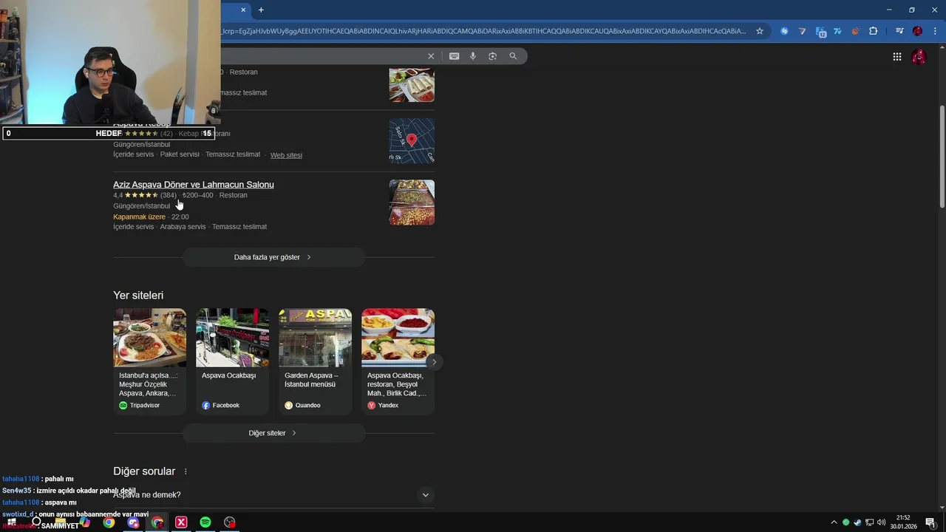Open the Windows notification center

coord(930,522)
